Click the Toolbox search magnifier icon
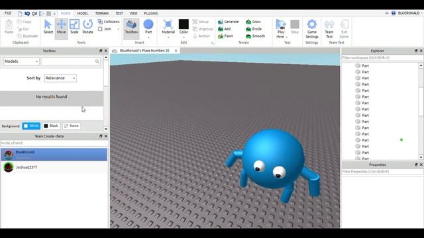The height and width of the screenshot is (238, 424). click(x=97, y=61)
